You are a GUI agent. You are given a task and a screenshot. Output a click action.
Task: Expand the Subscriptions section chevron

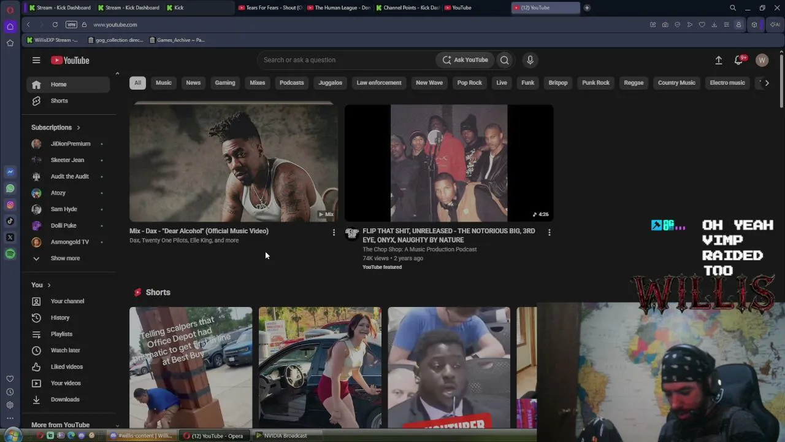tap(78, 128)
